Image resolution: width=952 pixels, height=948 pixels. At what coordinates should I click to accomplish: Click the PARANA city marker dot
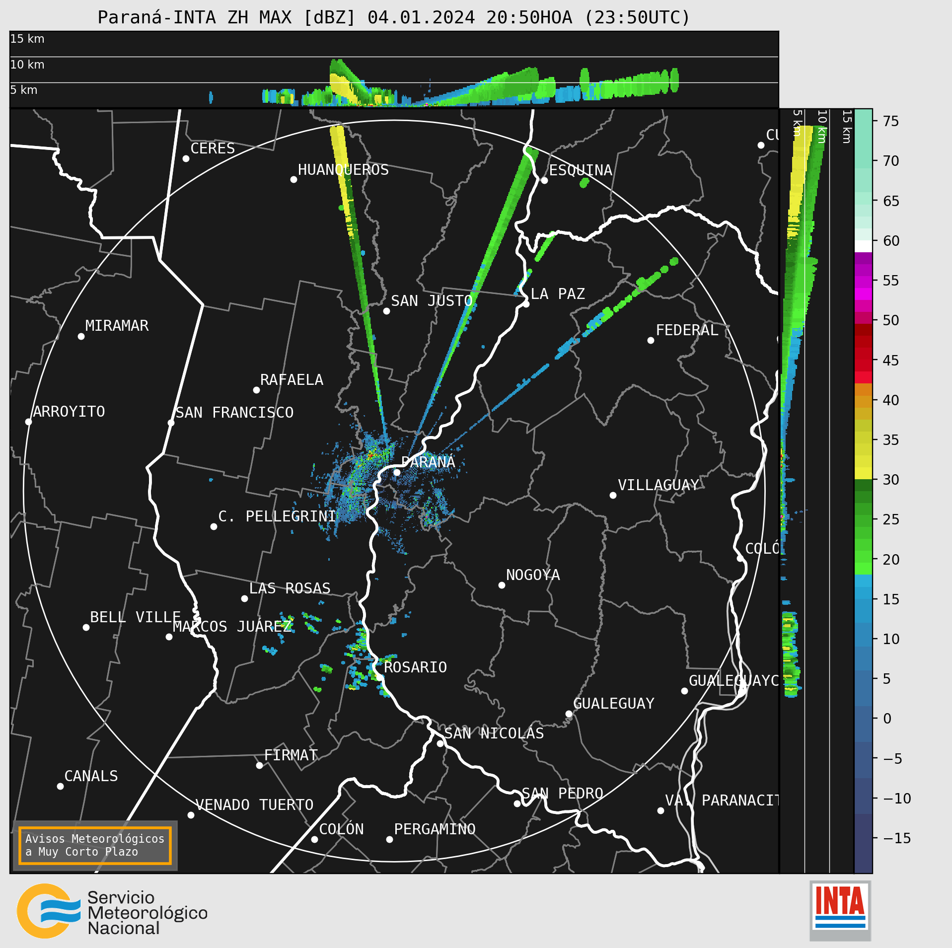pyautogui.click(x=397, y=472)
